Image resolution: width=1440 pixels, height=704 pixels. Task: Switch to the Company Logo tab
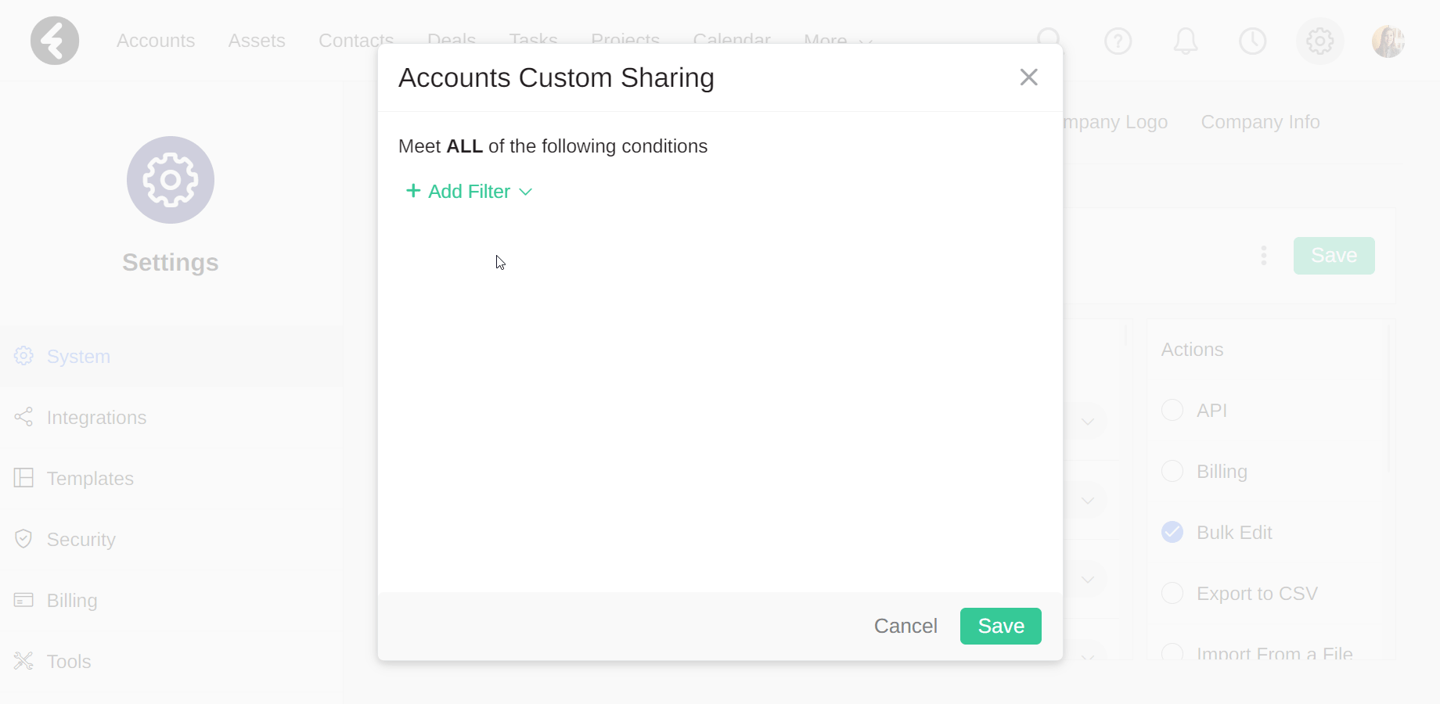click(1115, 122)
